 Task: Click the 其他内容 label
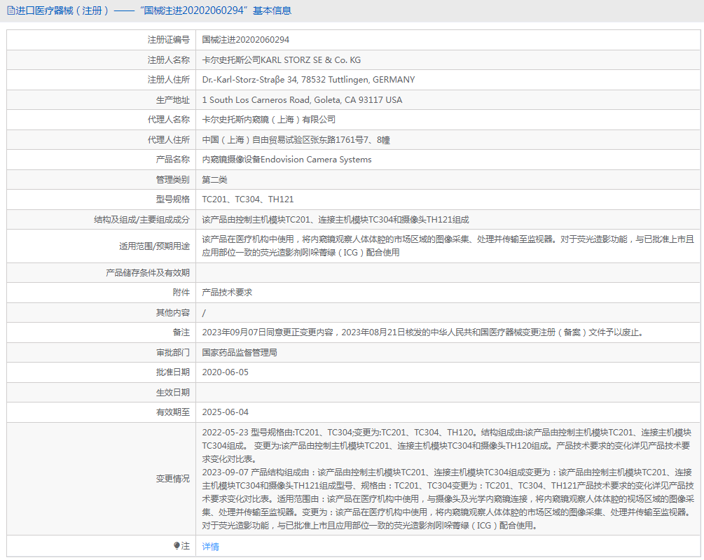click(x=173, y=313)
